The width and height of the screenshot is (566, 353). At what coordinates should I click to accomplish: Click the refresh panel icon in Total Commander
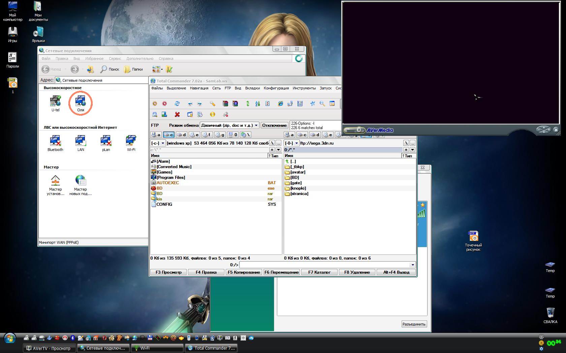pos(177,104)
